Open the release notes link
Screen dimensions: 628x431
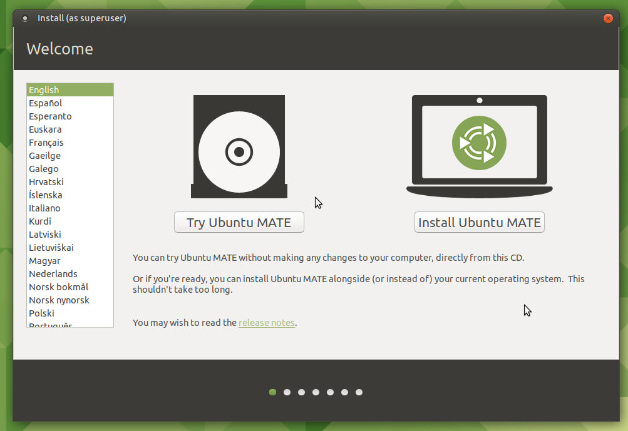(x=267, y=323)
